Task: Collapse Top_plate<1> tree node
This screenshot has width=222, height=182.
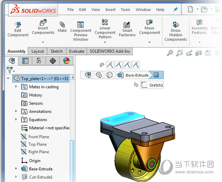Action: point(8,78)
